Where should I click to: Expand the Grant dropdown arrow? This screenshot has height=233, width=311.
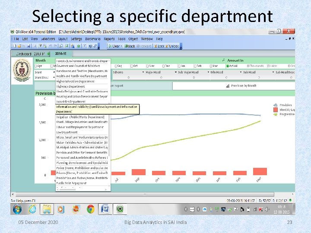click(x=54, y=72)
